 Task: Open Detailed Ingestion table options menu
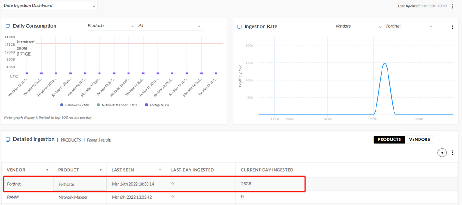(453, 153)
